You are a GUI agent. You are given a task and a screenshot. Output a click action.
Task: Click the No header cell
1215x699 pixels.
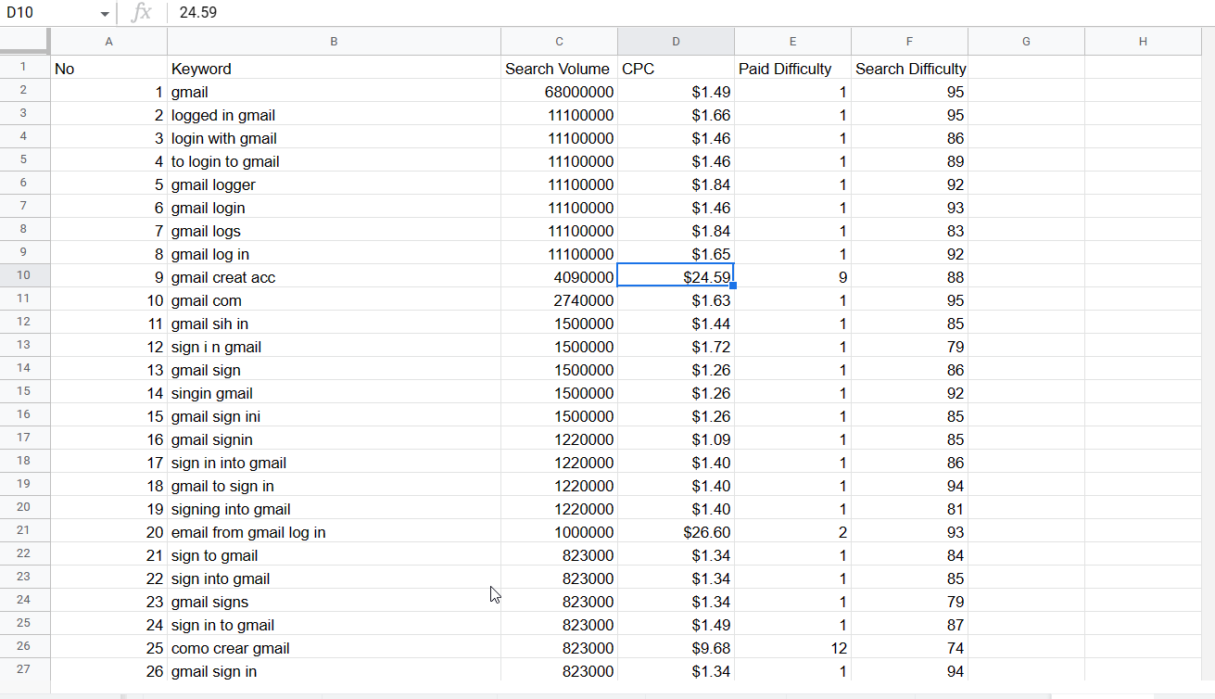[x=108, y=69]
